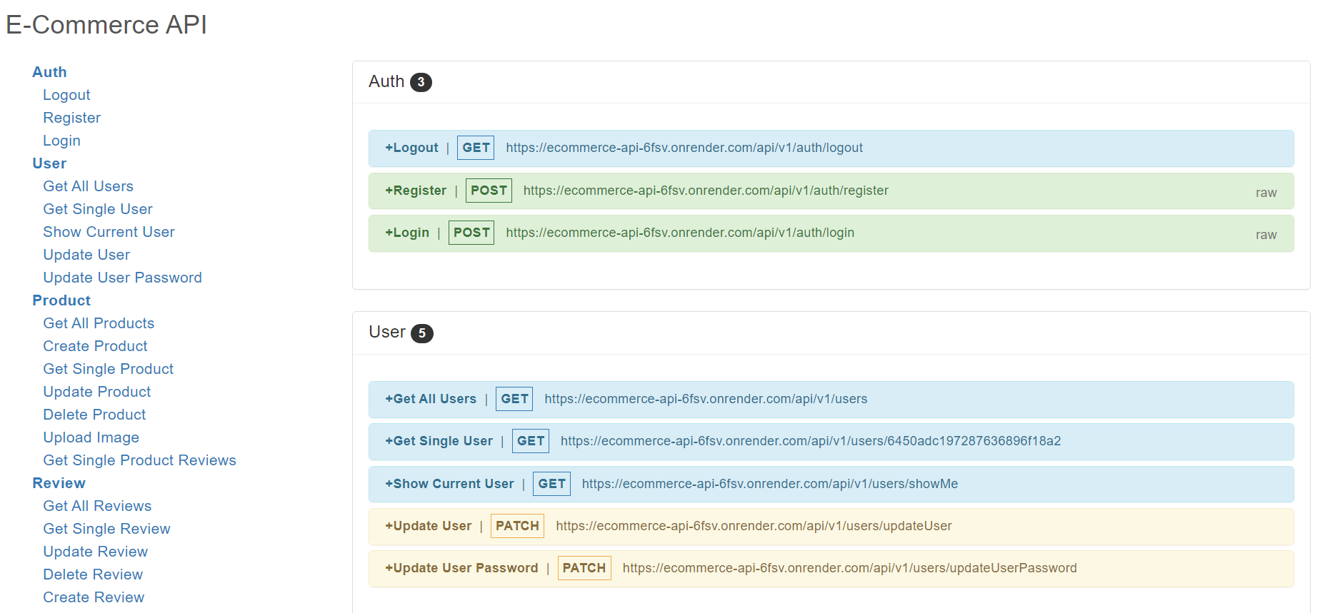
Task: Click the GET badge on Get All Users
Action: pos(514,399)
